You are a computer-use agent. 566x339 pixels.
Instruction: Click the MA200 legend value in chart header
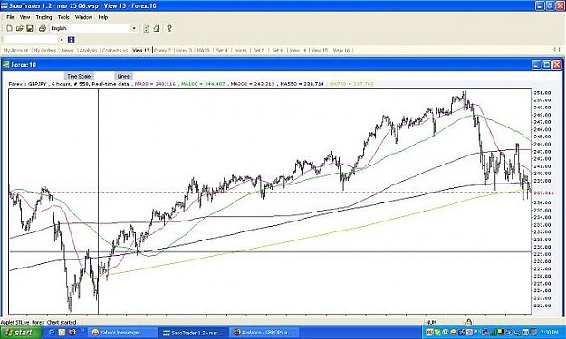(253, 84)
